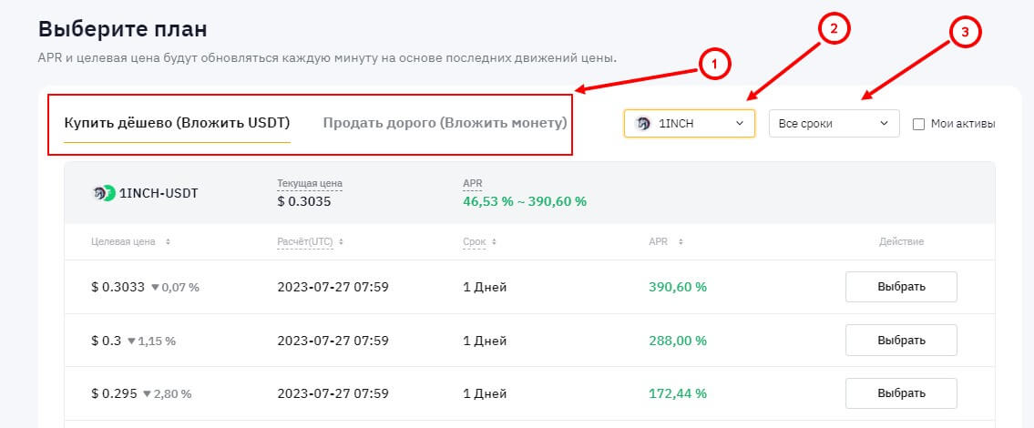
Task: Click the 1INCH-USDT pair name
Action: [159, 193]
